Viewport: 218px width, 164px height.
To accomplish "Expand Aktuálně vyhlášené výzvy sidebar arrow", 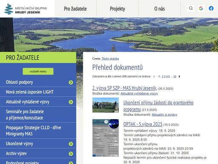I will click(x=71, y=102).
